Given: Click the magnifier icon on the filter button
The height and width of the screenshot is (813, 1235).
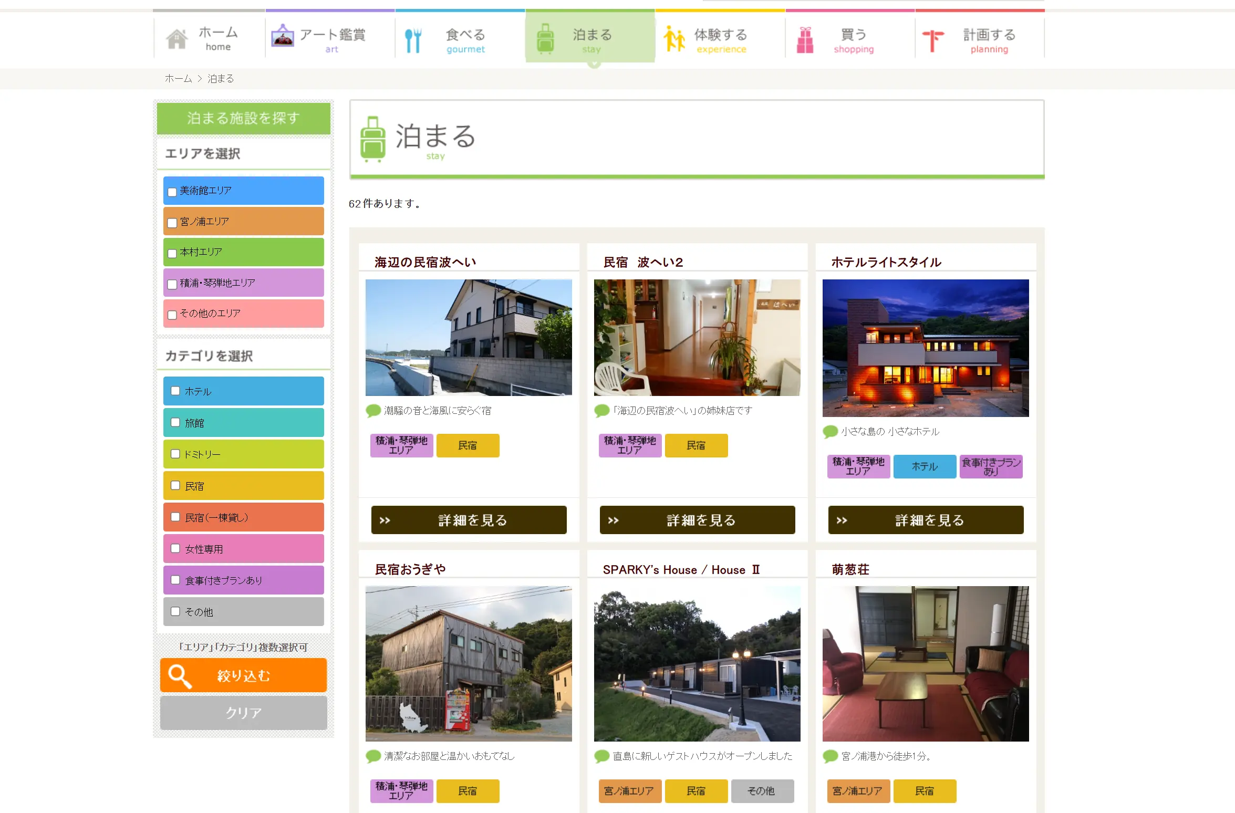Looking at the screenshot, I should coord(179,675).
